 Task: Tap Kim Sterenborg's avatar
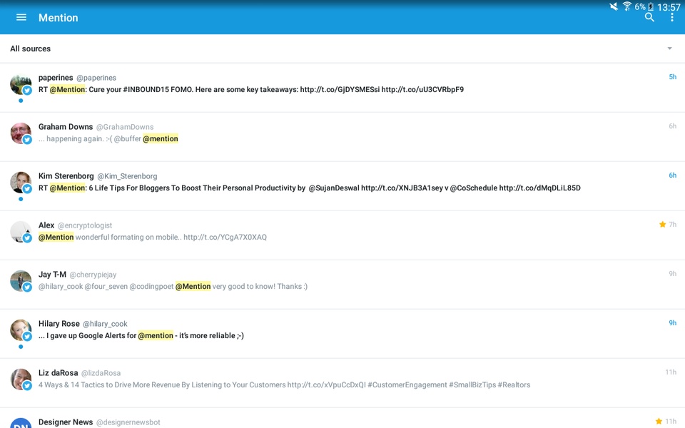click(21, 183)
